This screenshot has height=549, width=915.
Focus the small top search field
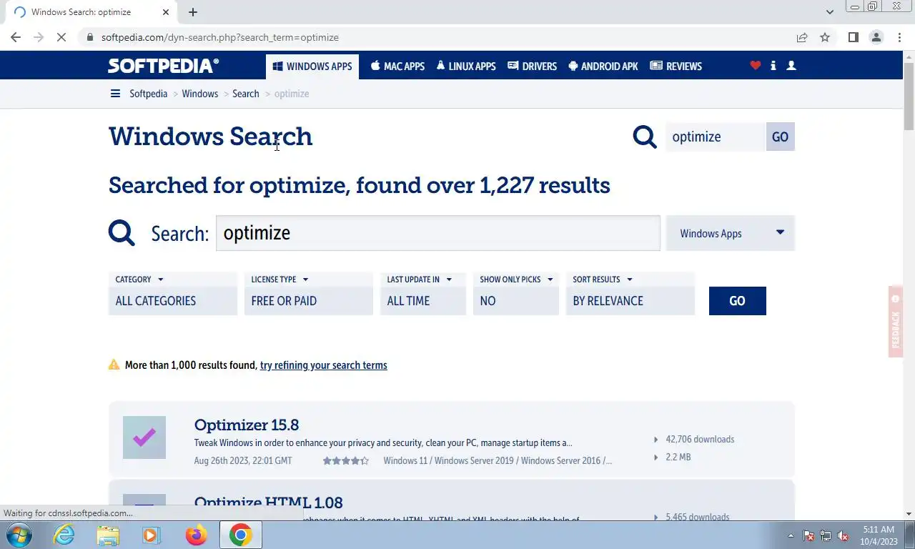pos(715,137)
